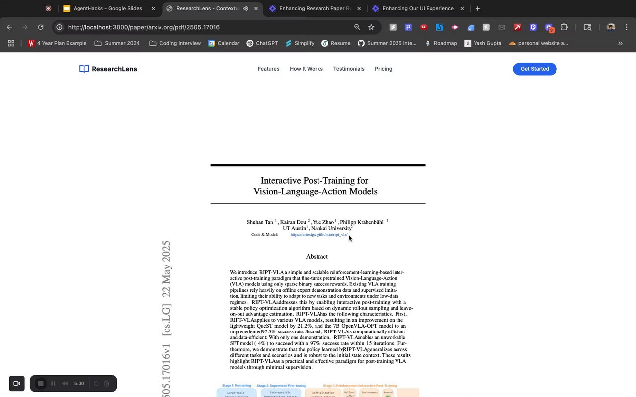Click the 5:00 recording timer
Viewport: 636px width, 397px height.
pos(79,384)
